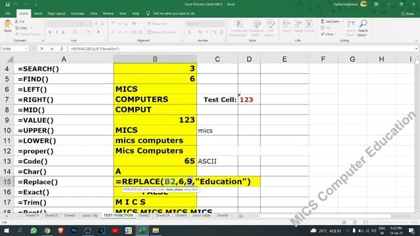
Task: Select the TEXT-FUNCTION sheet tab
Action: tap(118, 216)
